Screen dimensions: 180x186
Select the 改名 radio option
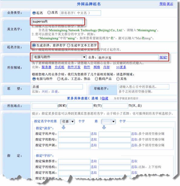pos(49,13)
